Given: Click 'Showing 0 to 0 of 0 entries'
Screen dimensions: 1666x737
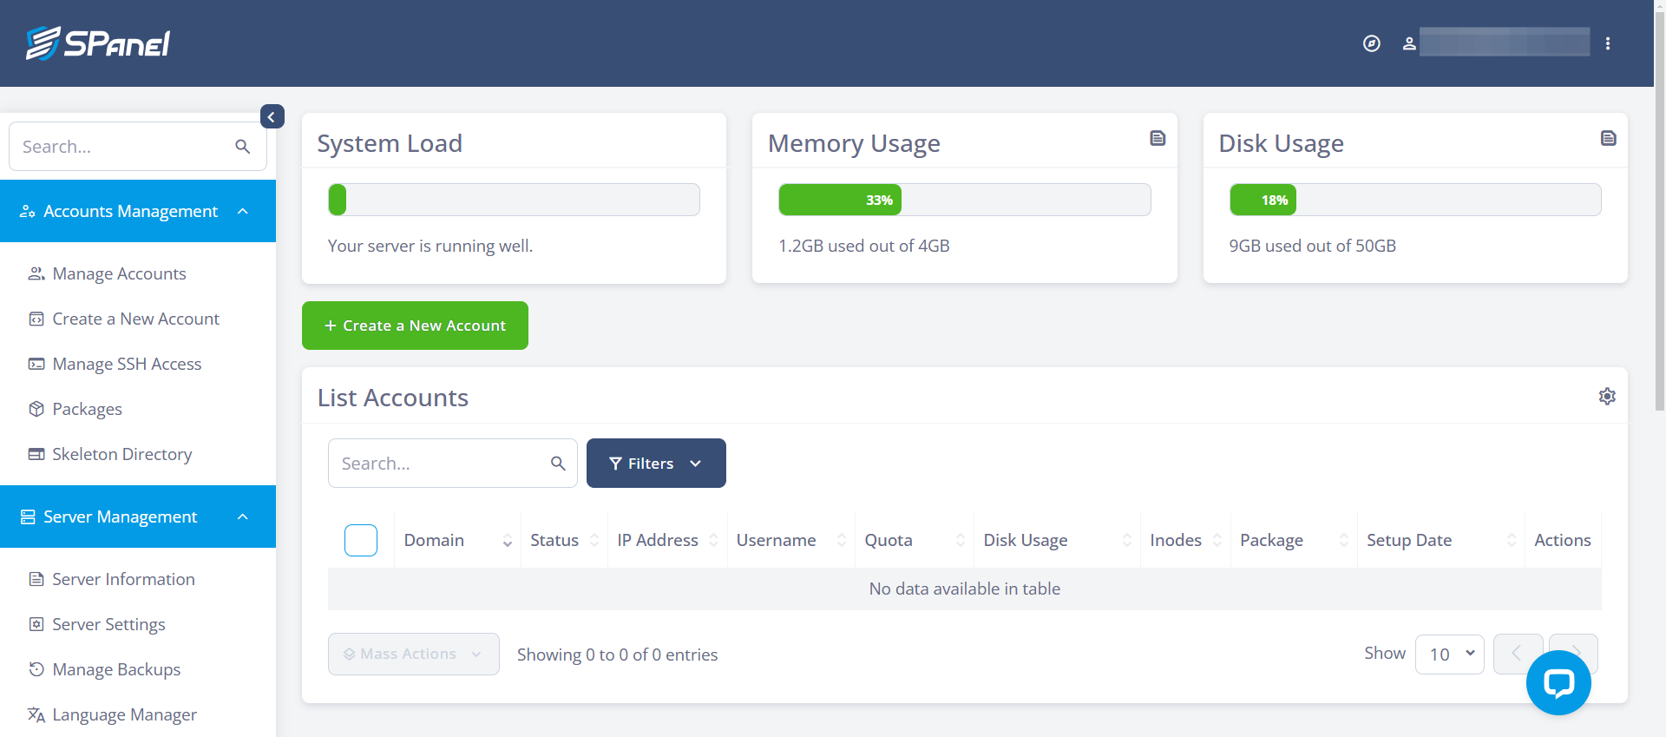Looking at the screenshot, I should coord(618,655).
